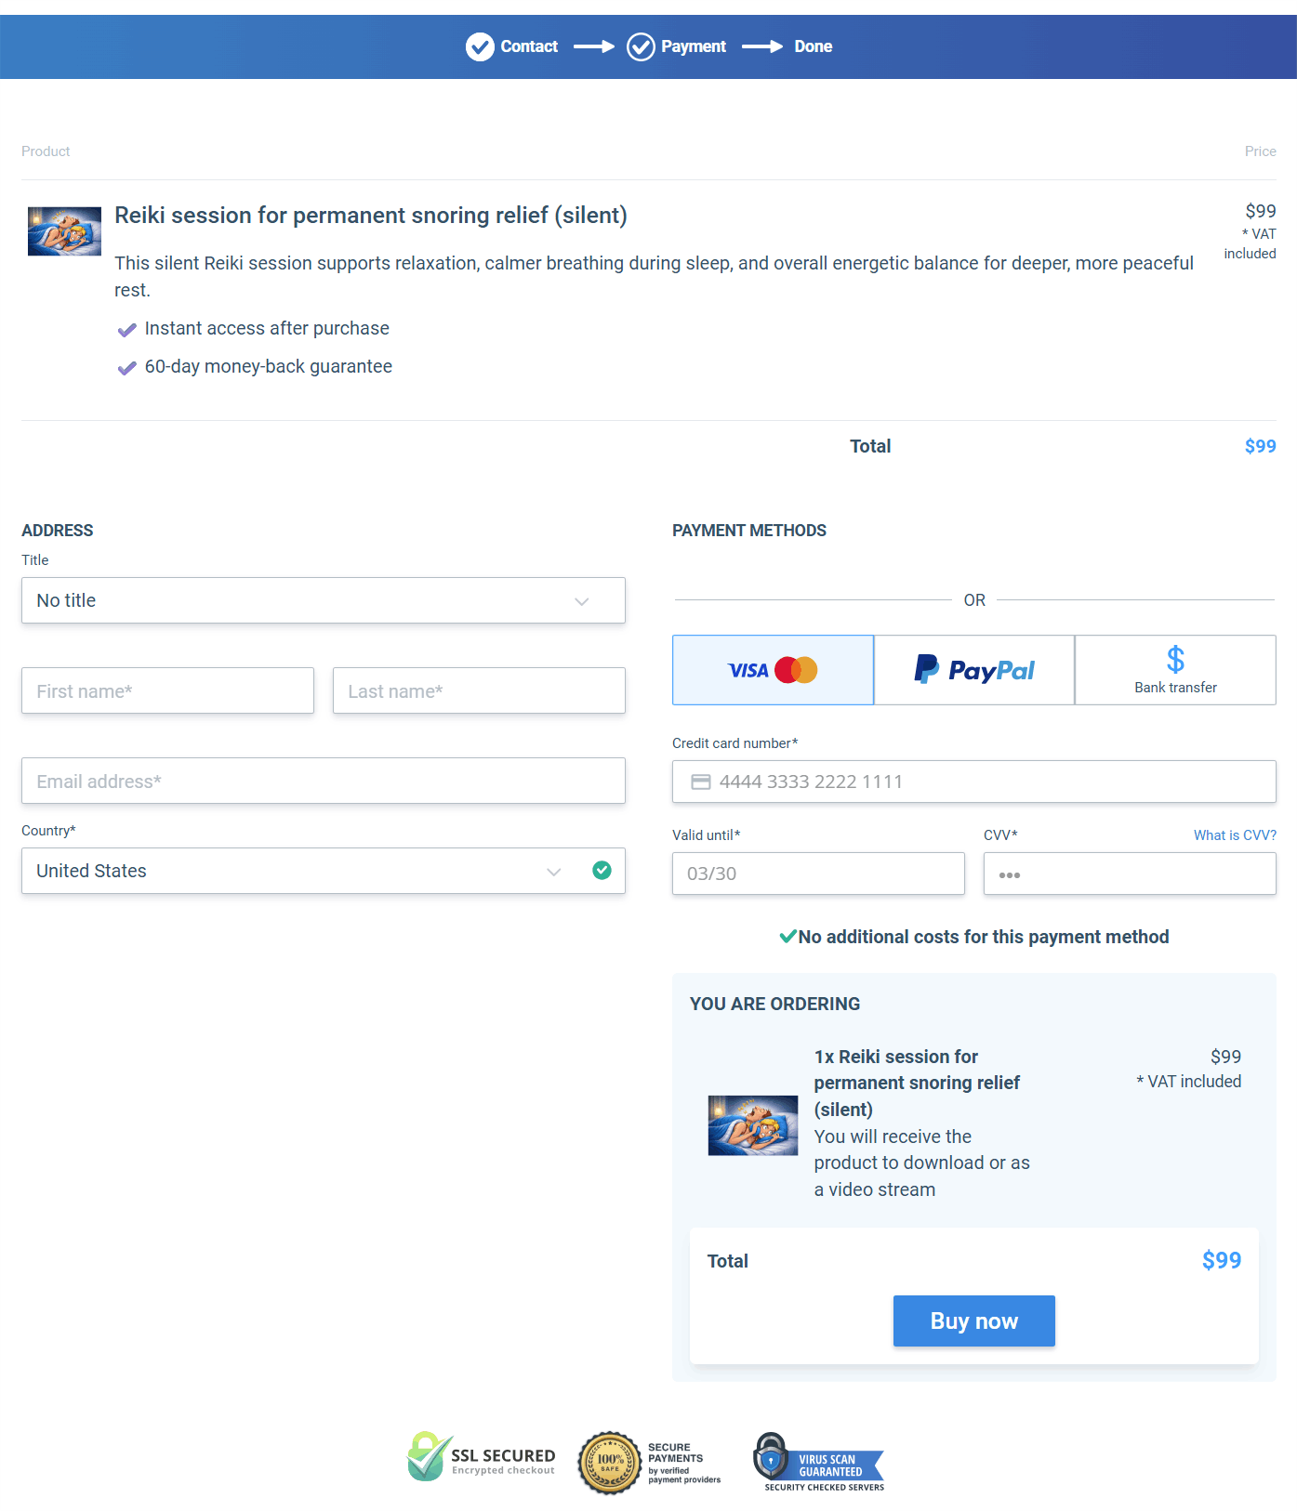Click the product thumbnail in order summary
This screenshot has width=1297, height=1511.
[x=752, y=1125]
